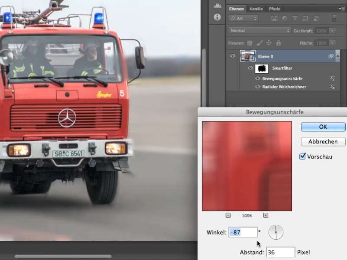Toggle visibility of all Smartfilter
This screenshot has width=347, height=260.
250,68
